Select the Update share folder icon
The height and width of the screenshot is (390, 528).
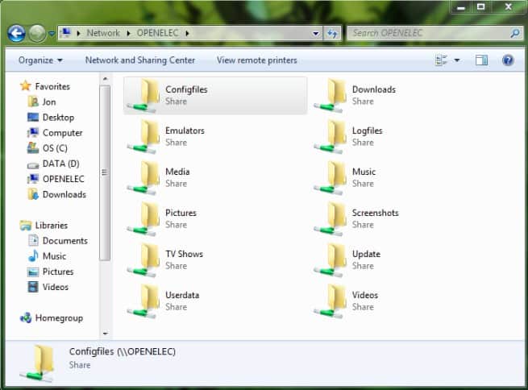(x=330, y=260)
